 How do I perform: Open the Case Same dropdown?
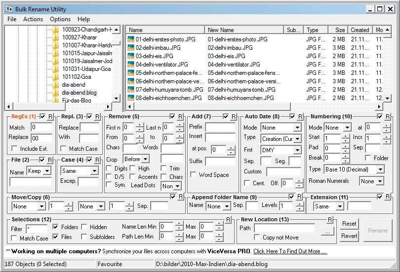pyautogui.click(x=94, y=170)
